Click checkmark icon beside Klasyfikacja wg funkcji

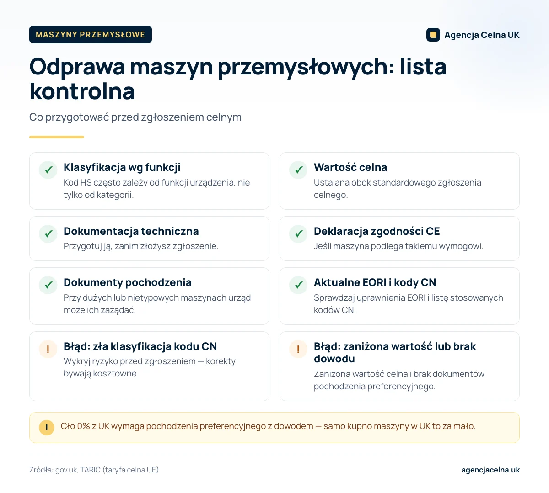point(48,170)
